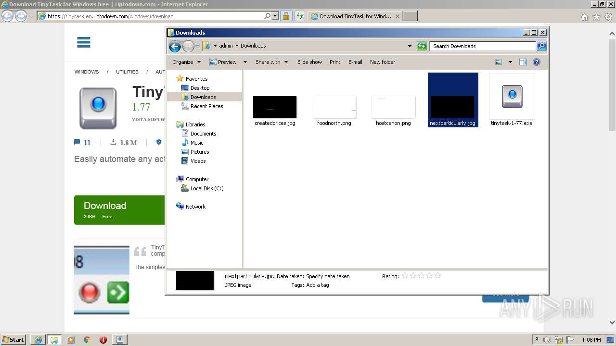616x346 pixels.
Task: Start Slide show from toolbar
Action: click(309, 62)
